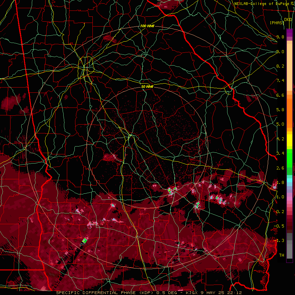The height and width of the screenshot is (295, 295).
Task: Click the 4.2 legend value
Action: click(x=280, y=139)
